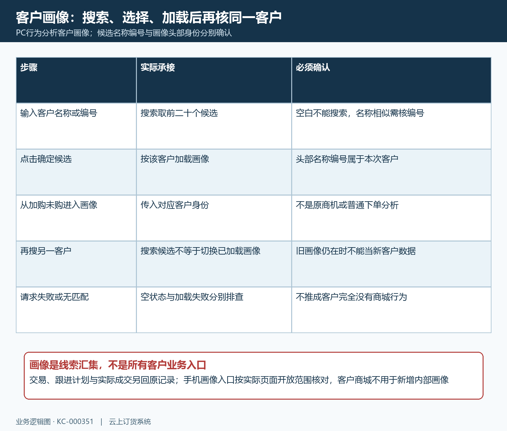This screenshot has height=431, width=507.
Task: Click the footer text 云上订货系统
Action: [x=130, y=421]
